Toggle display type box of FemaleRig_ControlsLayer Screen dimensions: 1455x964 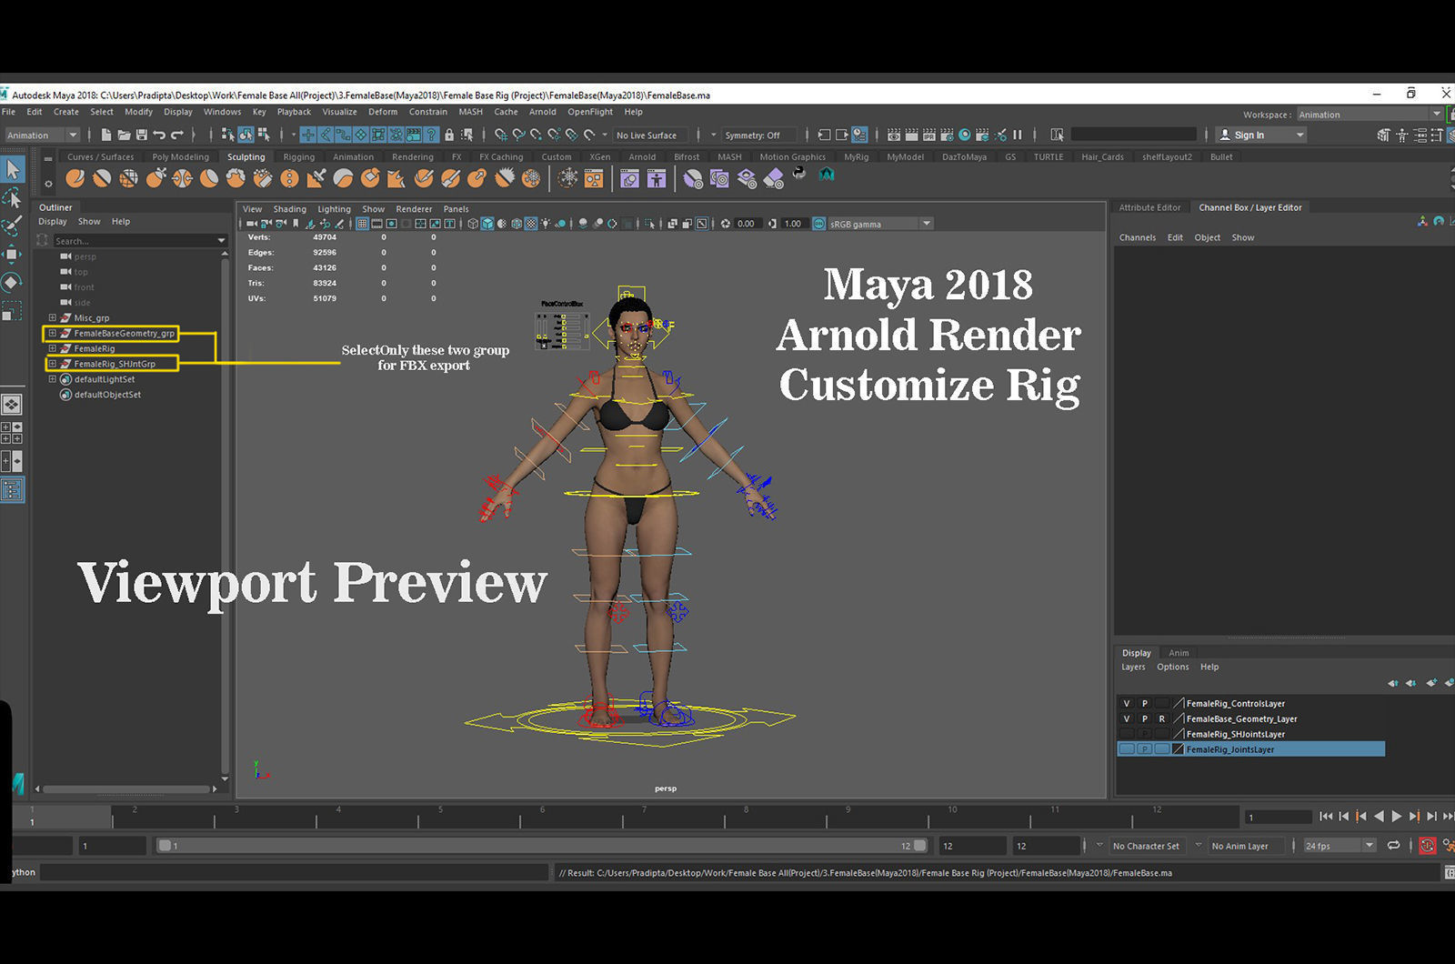[1162, 703]
